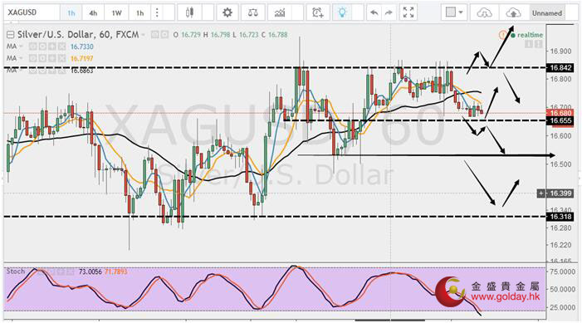Image resolution: width=582 pixels, height=323 pixels.
Task: Collapse the Silver/U.S. Dollar legend box
Action: [11, 35]
